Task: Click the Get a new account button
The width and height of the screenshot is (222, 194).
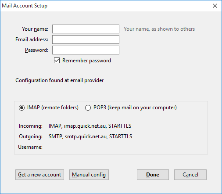Action: (x=39, y=175)
